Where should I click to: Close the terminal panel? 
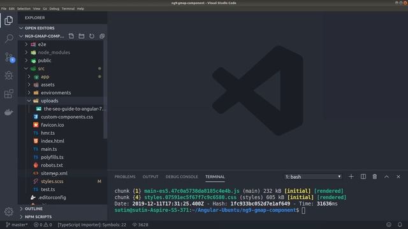pos(398,177)
